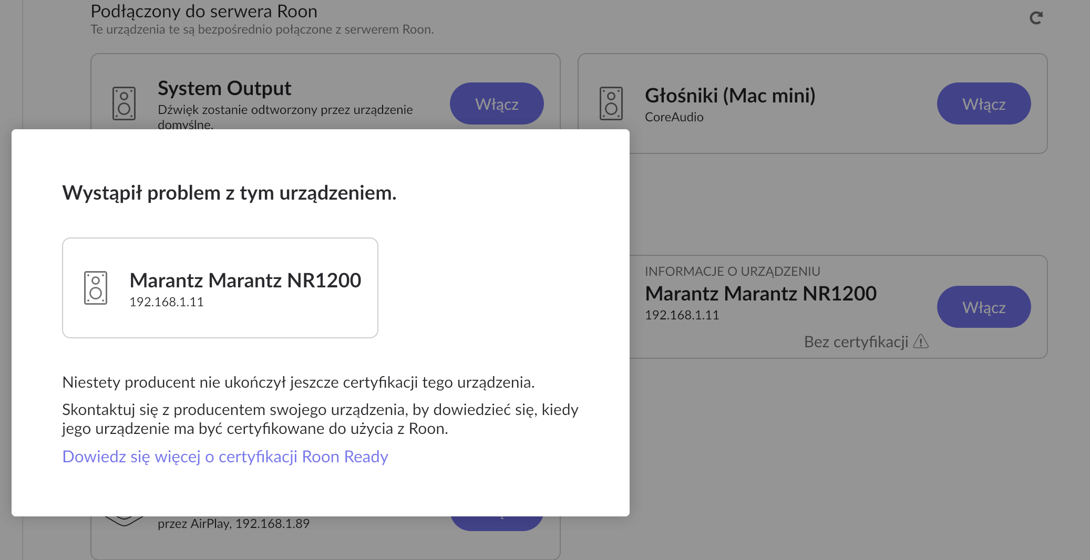Click the Głośniki (Mac mini) device title
Image resolution: width=1090 pixels, height=560 pixels.
click(730, 96)
